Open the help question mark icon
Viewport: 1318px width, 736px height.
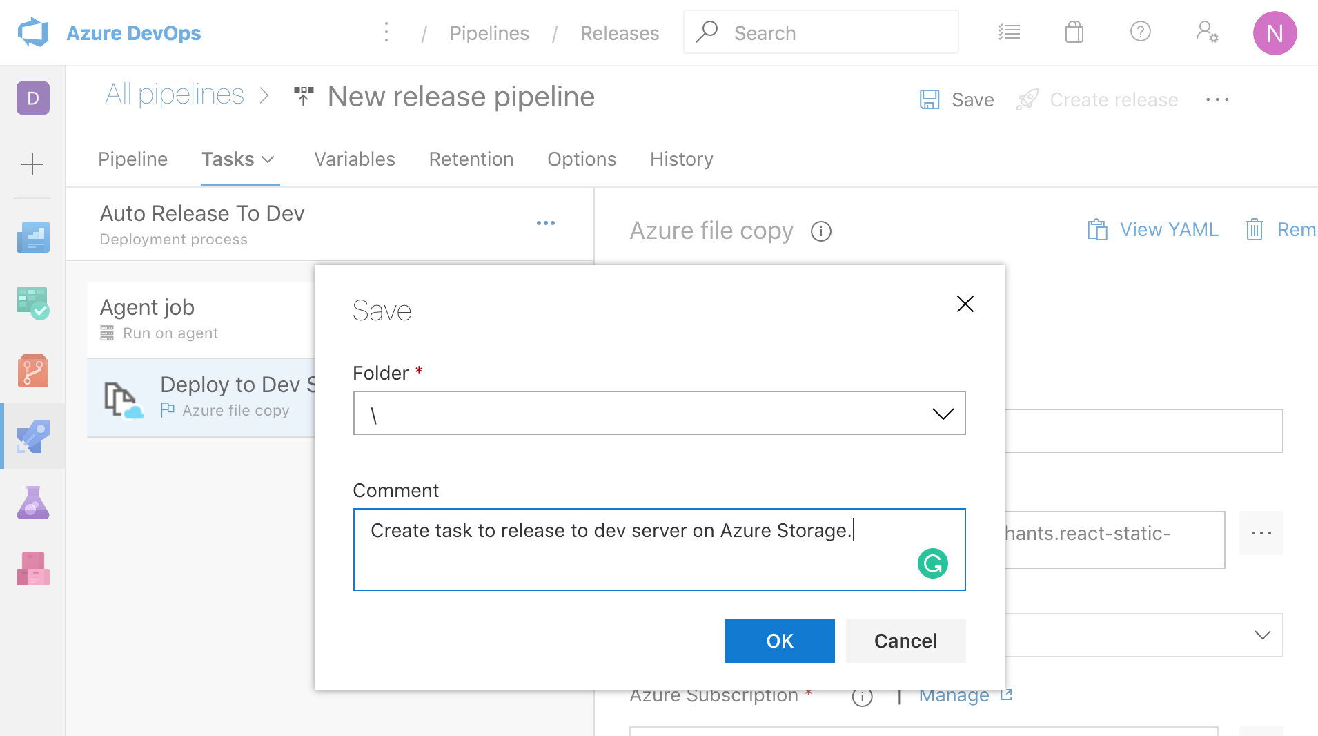(1140, 31)
